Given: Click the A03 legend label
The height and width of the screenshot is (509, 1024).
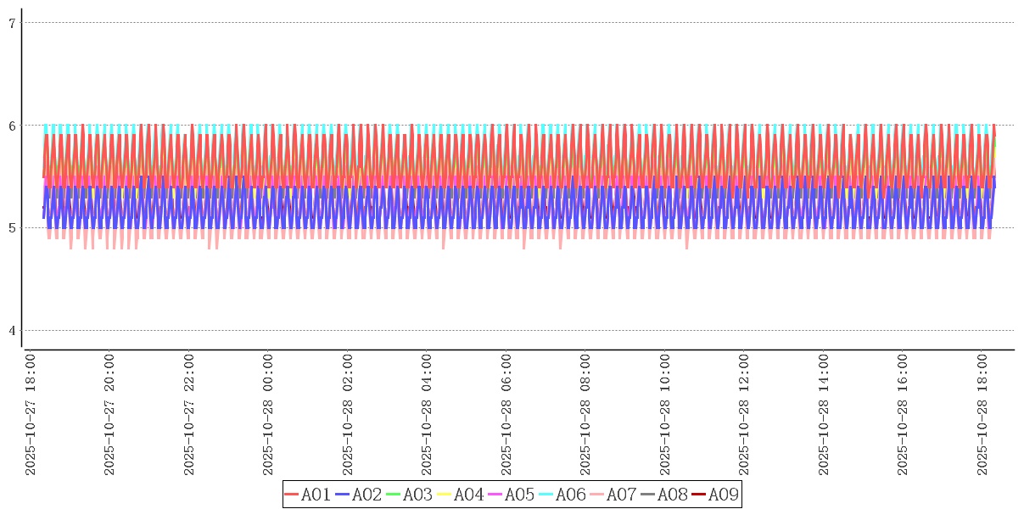Looking at the screenshot, I should tap(417, 495).
